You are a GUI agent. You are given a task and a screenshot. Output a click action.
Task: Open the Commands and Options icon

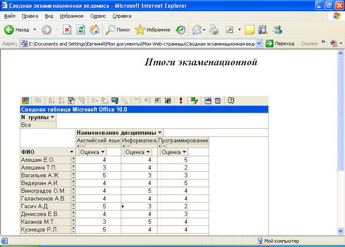click(208, 101)
